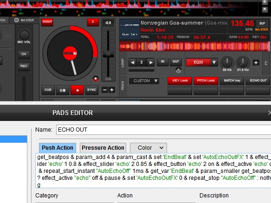The width and height of the screenshot is (271, 203).
Task: Click the empty pad below MATCH key
Action: pos(232,91)
